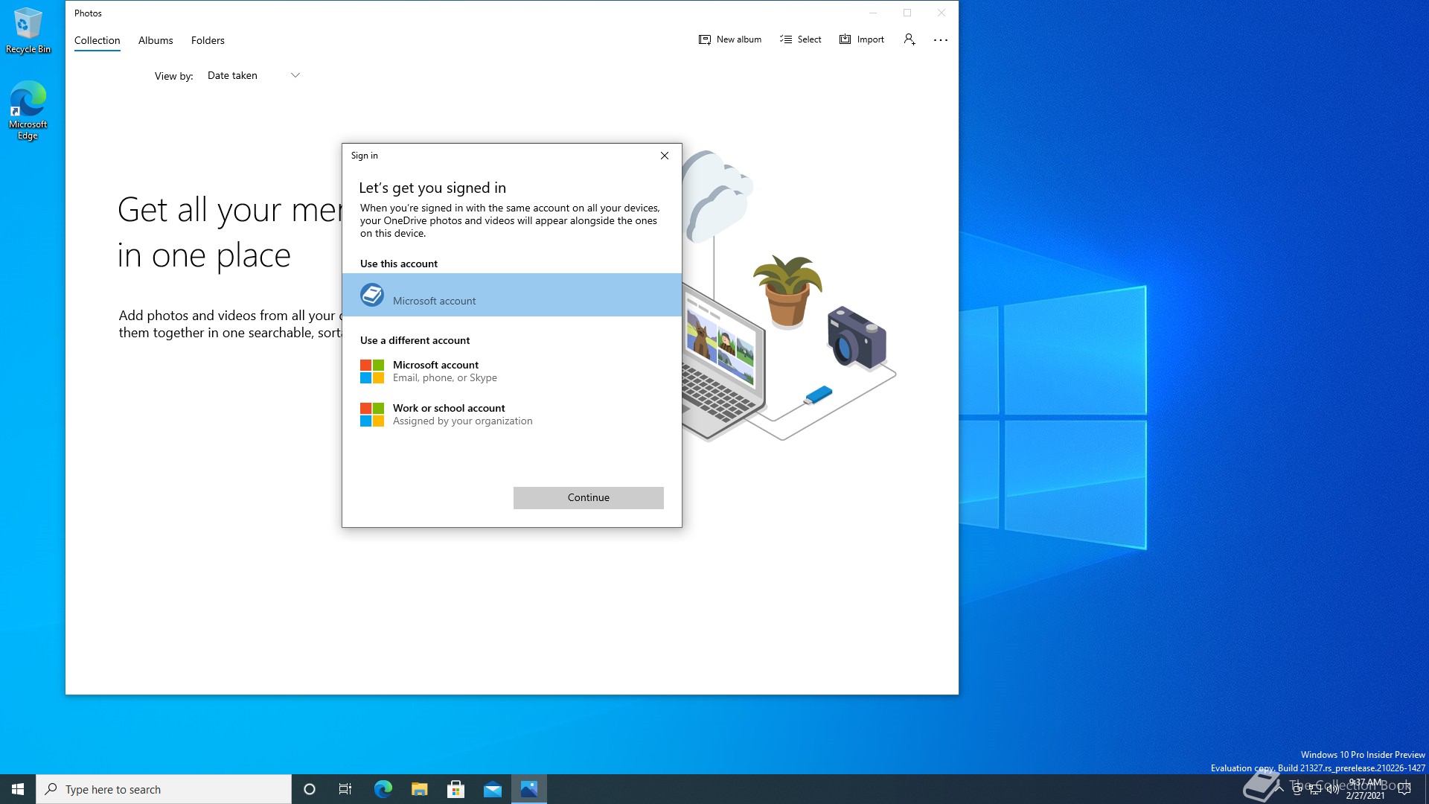Minimize the Photos window
The height and width of the screenshot is (804, 1429).
tap(873, 13)
